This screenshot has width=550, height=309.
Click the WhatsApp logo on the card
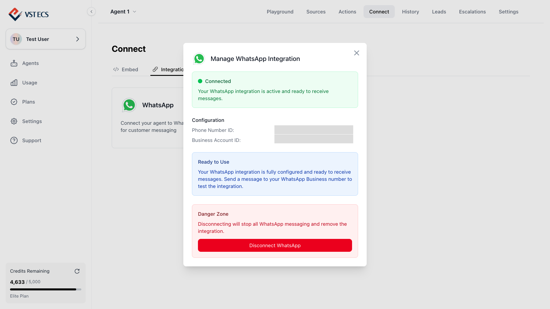coord(129,105)
